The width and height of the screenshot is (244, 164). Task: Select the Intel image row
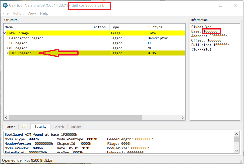[94, 33]
